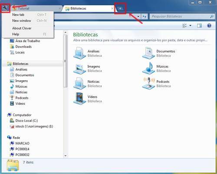Screen dimensions: 217x174
Task: Expand the address bar history dropdown
Action: (138, 16)
